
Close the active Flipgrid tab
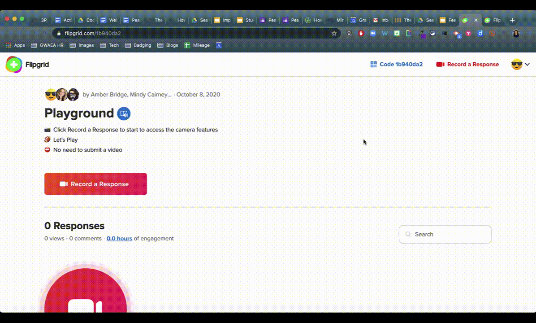tap(475, 20)
